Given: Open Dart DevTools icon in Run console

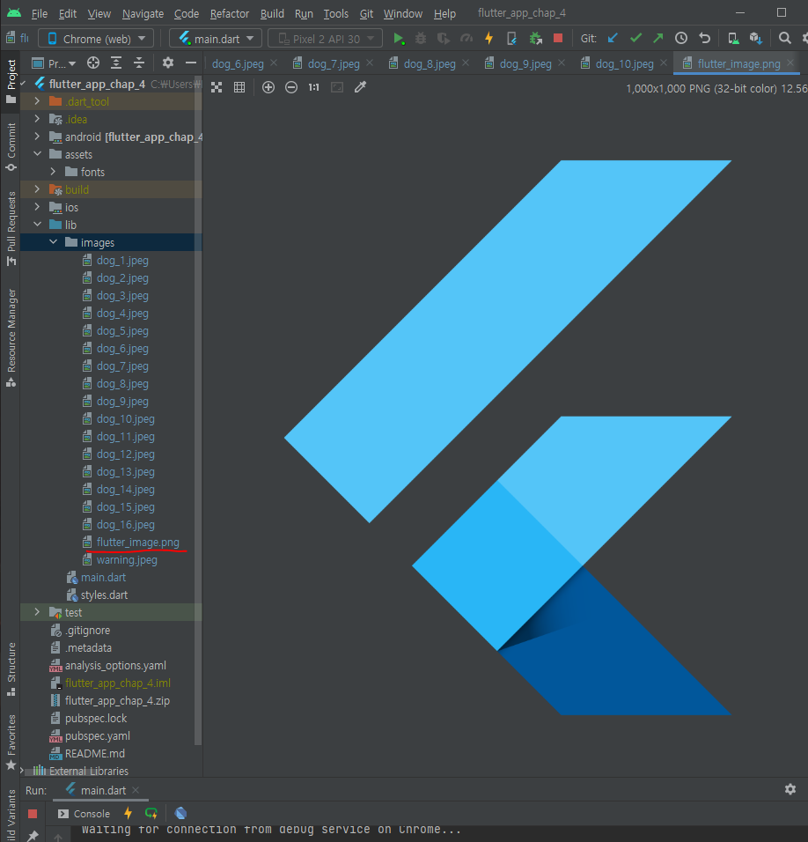Looking at the screenshot, I should click(x=180, y=813).
